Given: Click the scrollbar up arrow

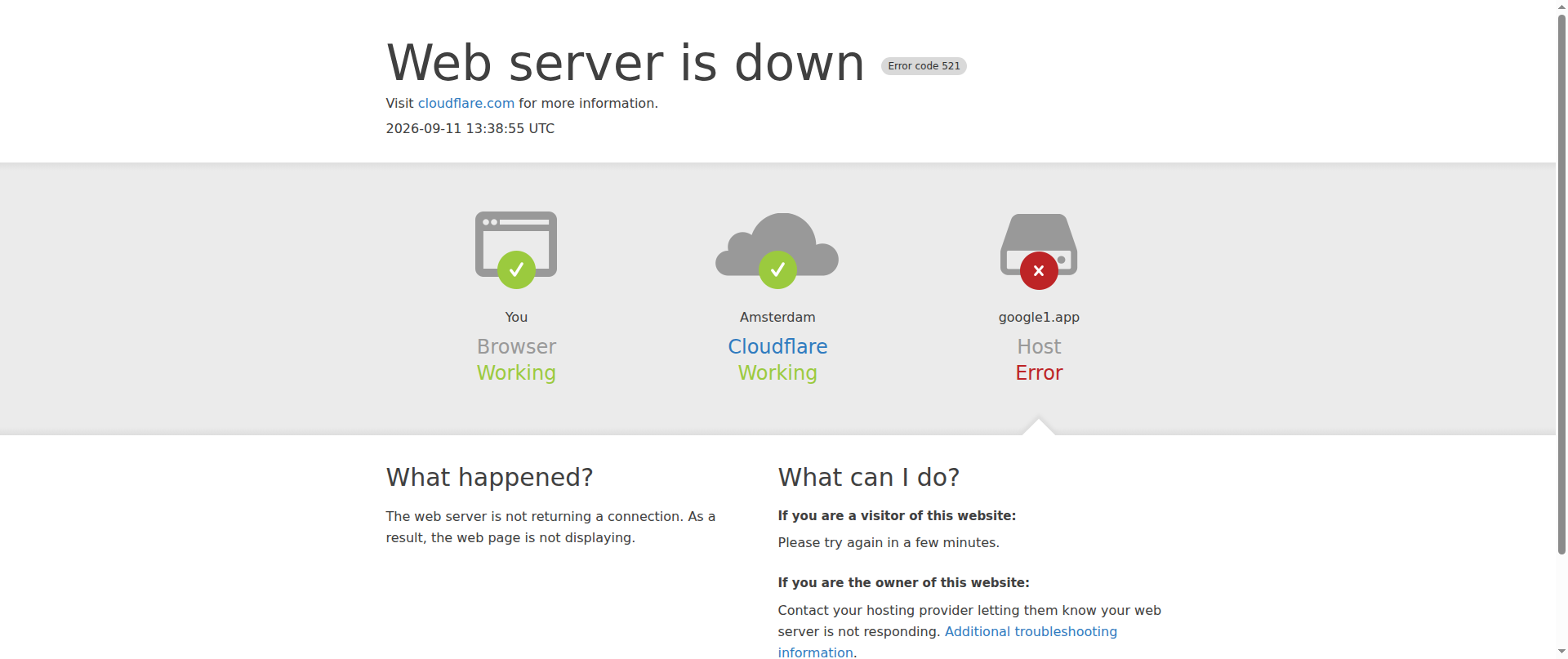Looking at the screenshot, I should 1561,7.
